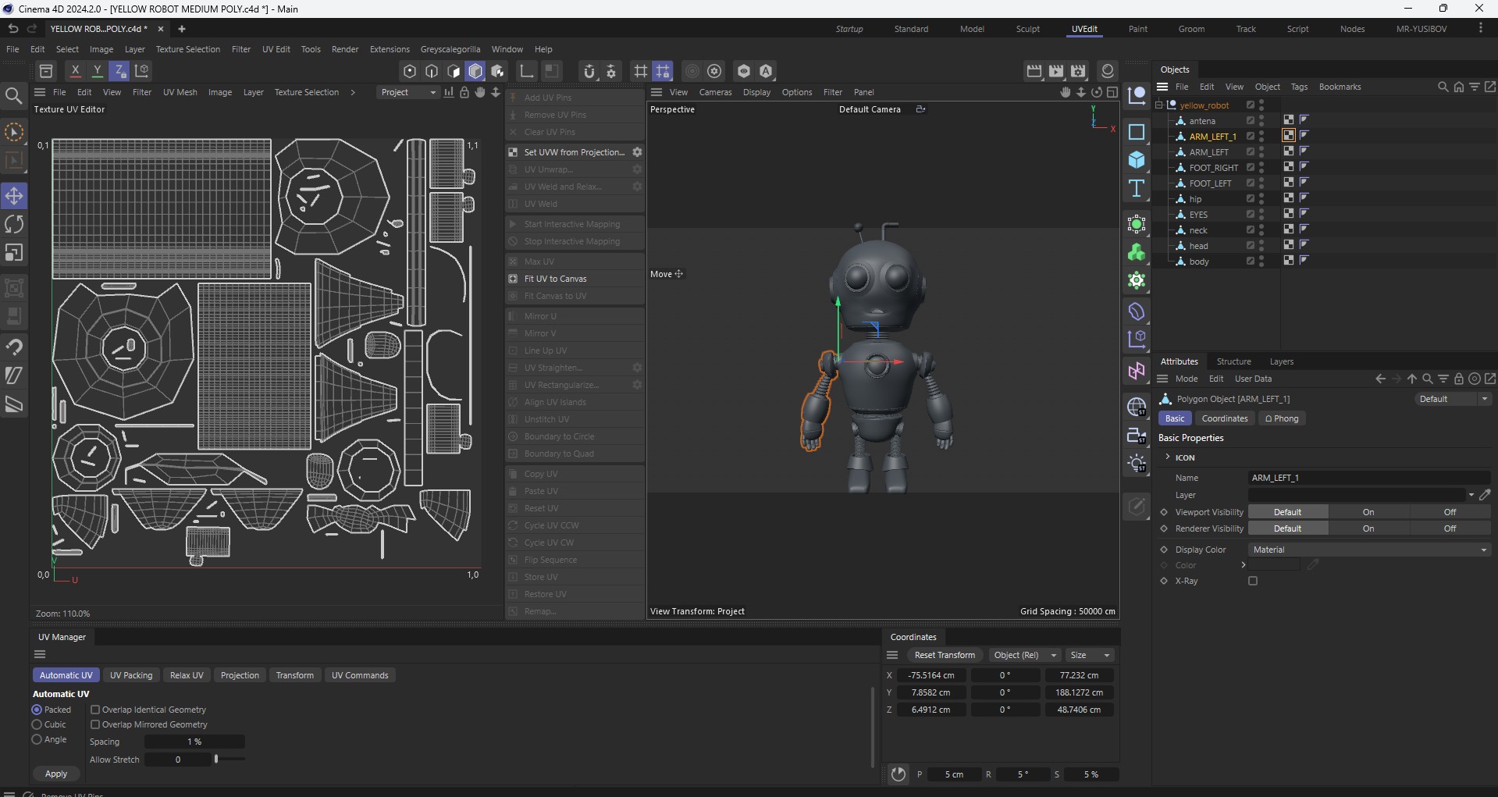Toggle visibility dots for head object

pyautogui.click(x=1261, y=245)
